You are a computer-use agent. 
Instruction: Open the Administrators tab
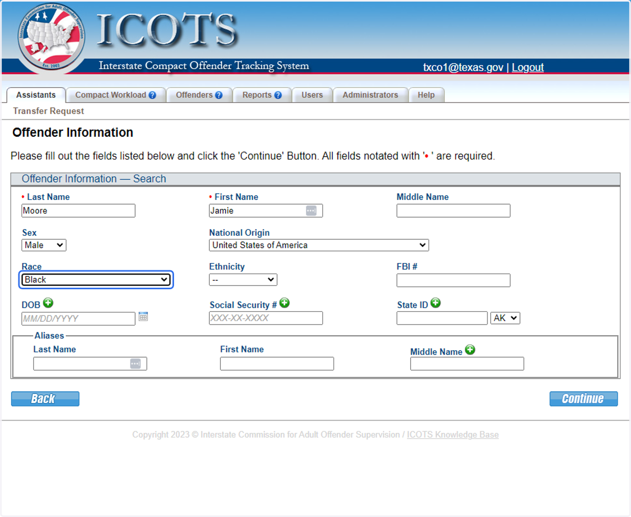click(x=370, y=95)
